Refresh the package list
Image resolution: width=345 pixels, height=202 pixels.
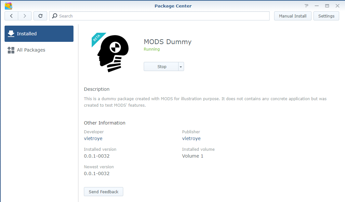point(40,16)
